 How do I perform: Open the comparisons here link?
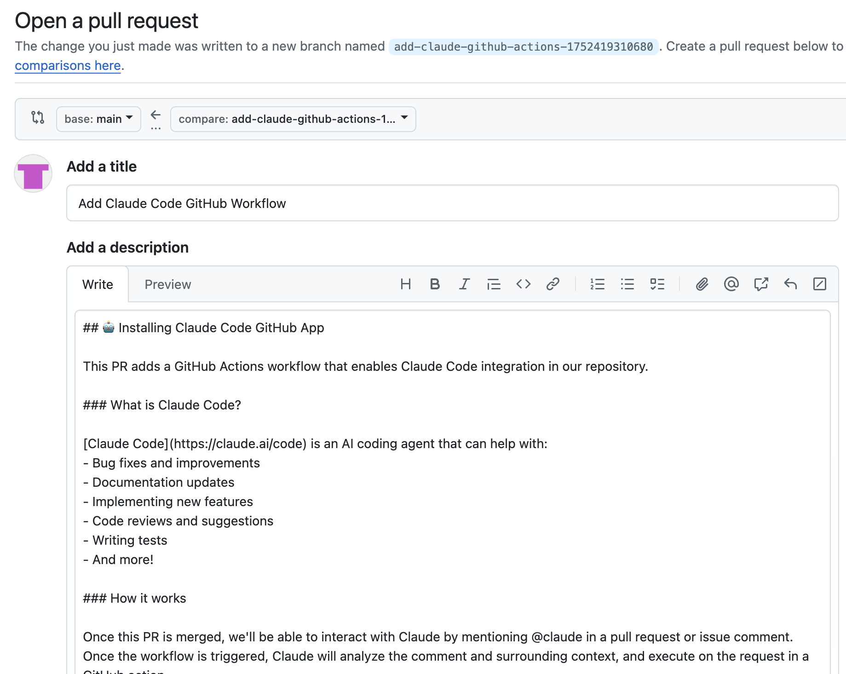67,65
